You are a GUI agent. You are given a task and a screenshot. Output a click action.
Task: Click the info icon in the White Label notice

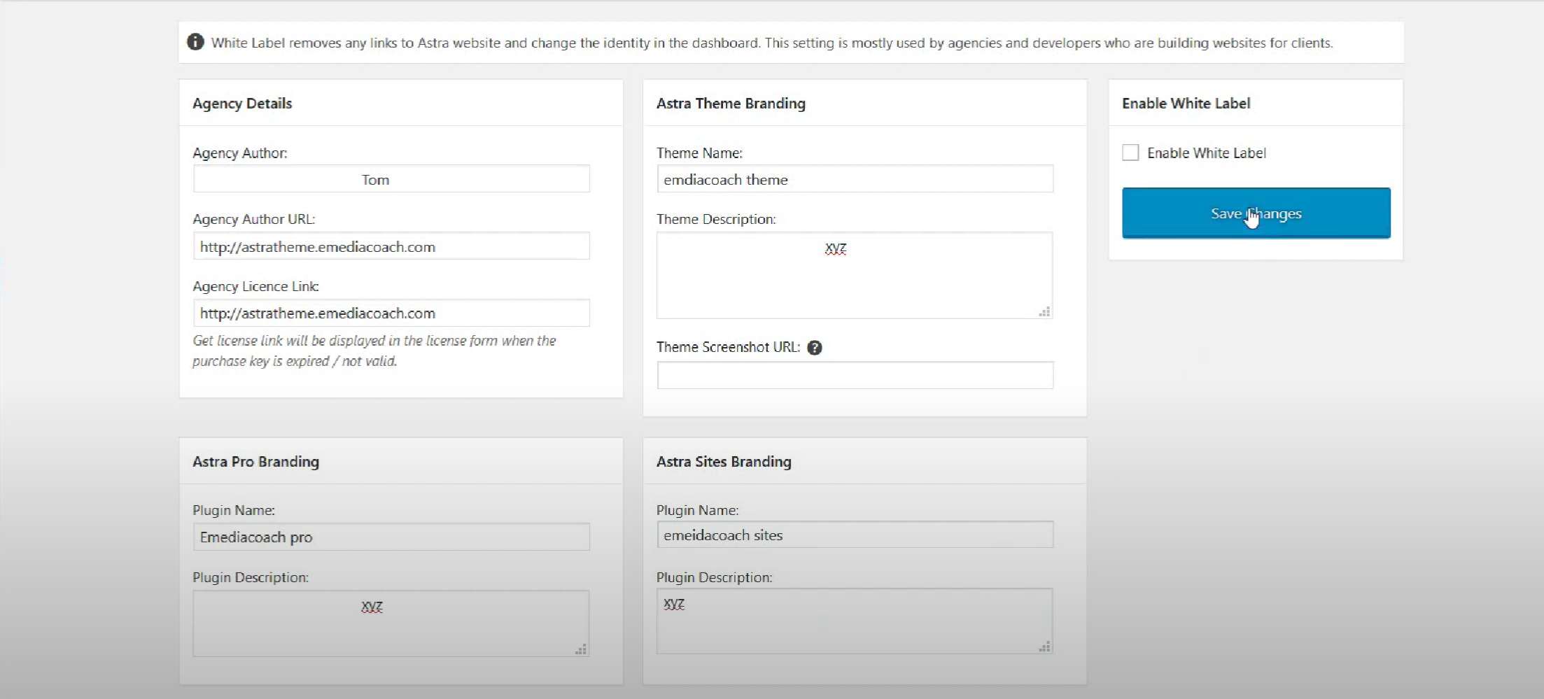click(x=195, y=42)
